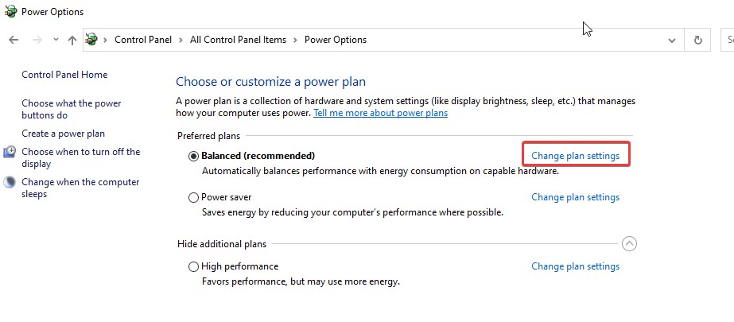Select the High performance plan
Image resolution: width=734 pixels, height=322 pixels.
pyautogui.click(x=193, y=267)
